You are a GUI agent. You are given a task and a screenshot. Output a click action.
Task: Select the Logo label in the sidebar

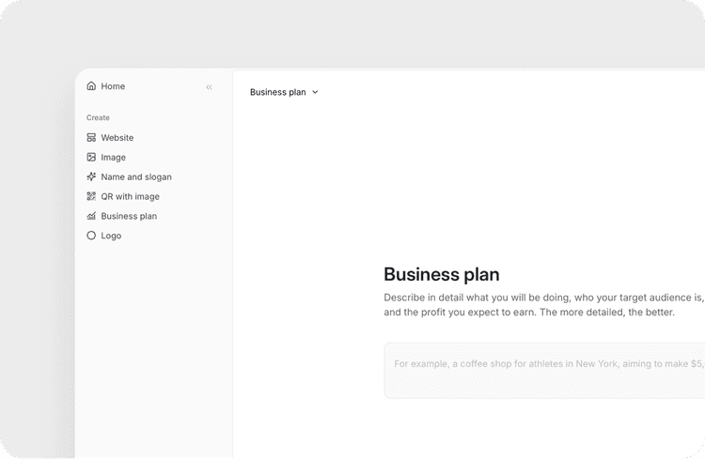111,237
